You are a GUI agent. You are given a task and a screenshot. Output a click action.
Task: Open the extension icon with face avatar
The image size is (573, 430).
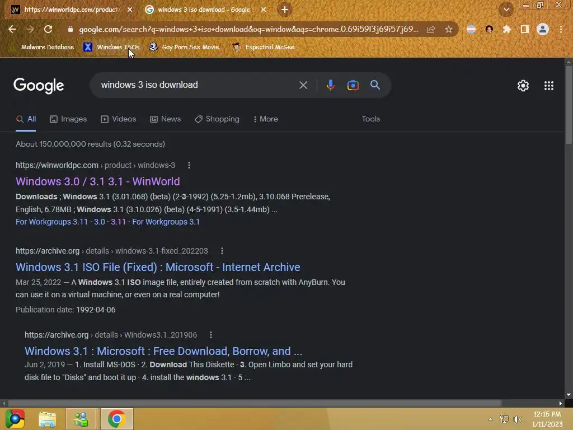tap(489, 29)
